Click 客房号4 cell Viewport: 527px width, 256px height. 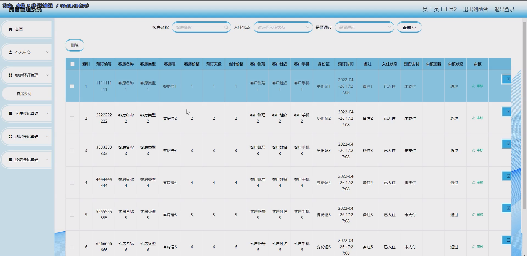click(x=170, y=183)
